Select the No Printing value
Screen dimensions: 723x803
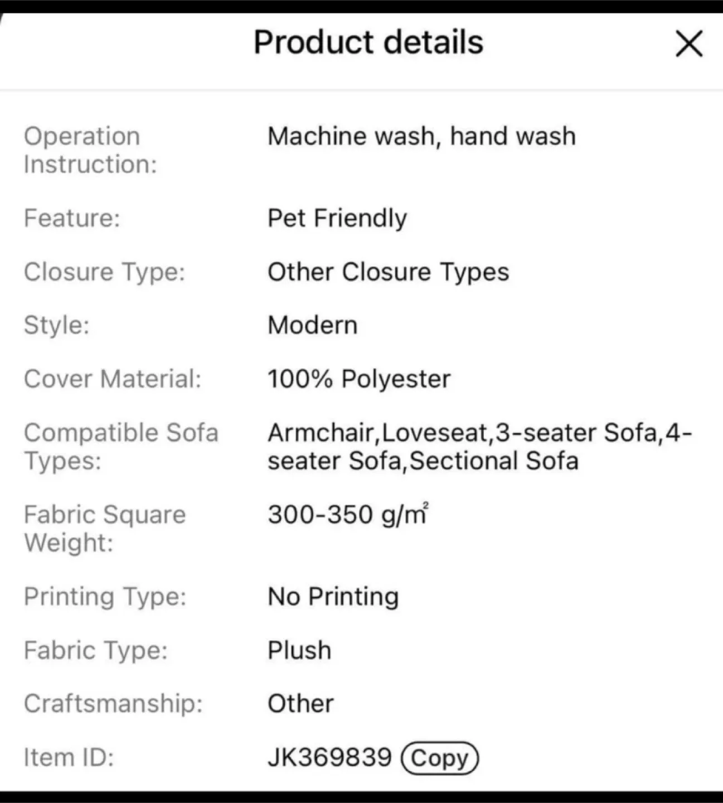[333, 596]
